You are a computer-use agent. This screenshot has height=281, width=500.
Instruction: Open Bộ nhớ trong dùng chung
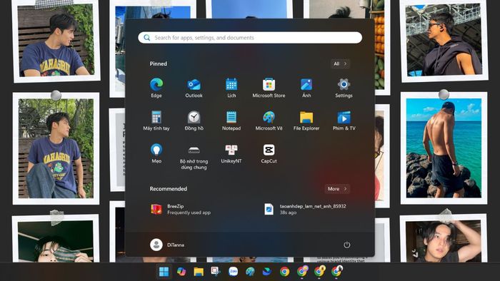tap(194, 157)
